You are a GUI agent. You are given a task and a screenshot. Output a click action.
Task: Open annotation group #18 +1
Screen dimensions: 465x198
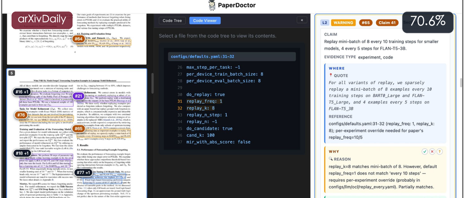pos(22,153)
